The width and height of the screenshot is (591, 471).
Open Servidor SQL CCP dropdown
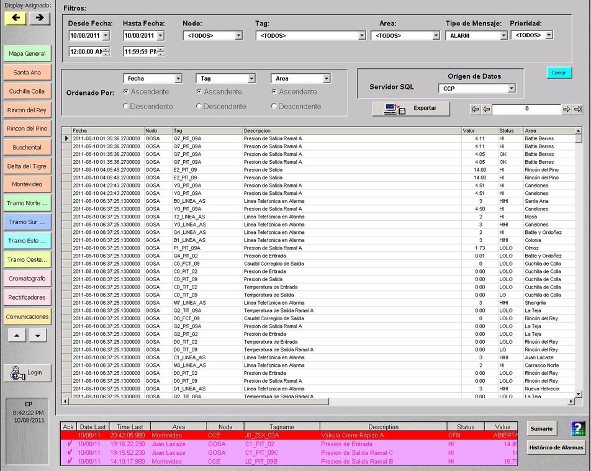pyautogui.click(x=512, y=88)
